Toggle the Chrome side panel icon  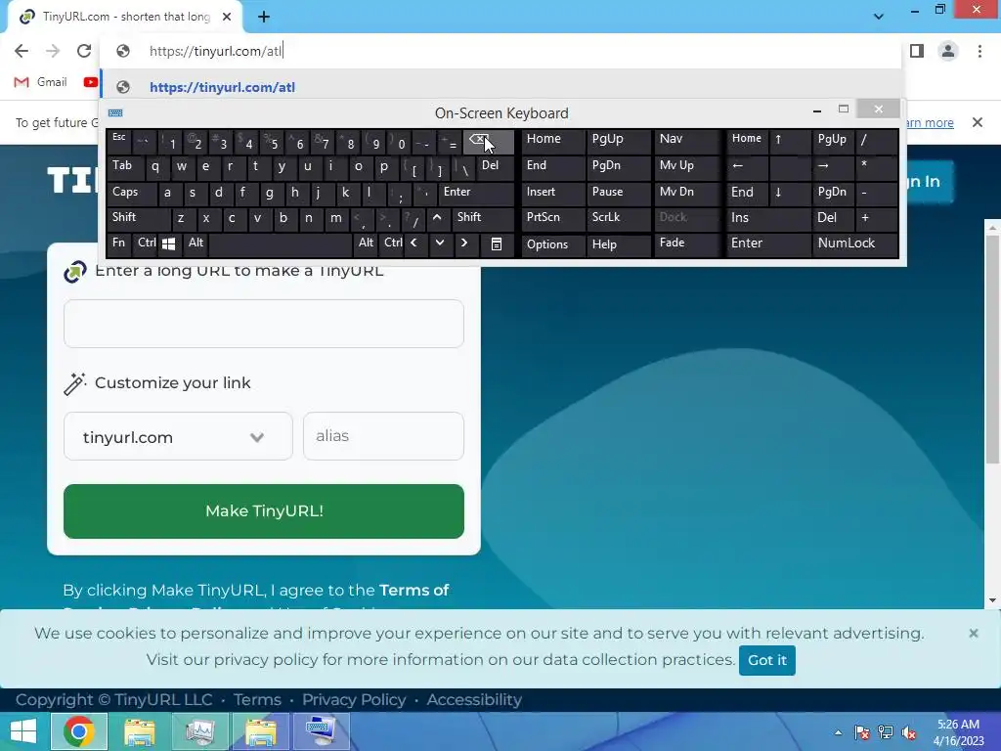[x=917, y=51]
